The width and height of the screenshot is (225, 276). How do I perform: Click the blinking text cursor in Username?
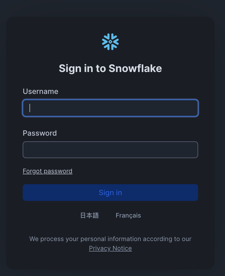point(30,108)
